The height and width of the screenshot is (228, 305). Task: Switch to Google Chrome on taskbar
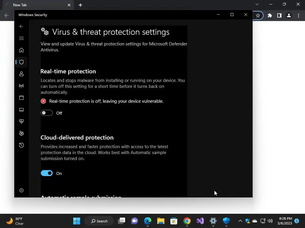187,221
